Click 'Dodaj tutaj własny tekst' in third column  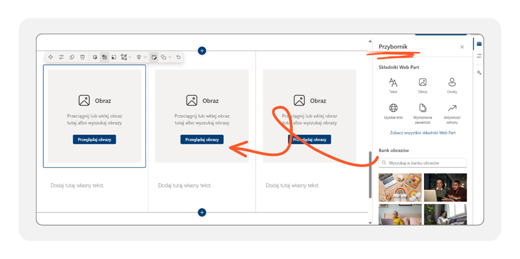tap(293, 185)
